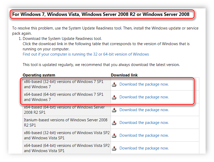Download package for x86 Windows Vista SP2
This screenshot has height=162, width=214.
point(144,135)
